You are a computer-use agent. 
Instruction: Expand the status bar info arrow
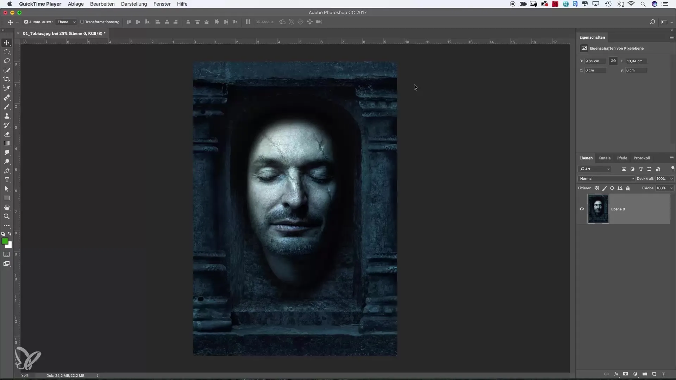(x=98, y=375)
